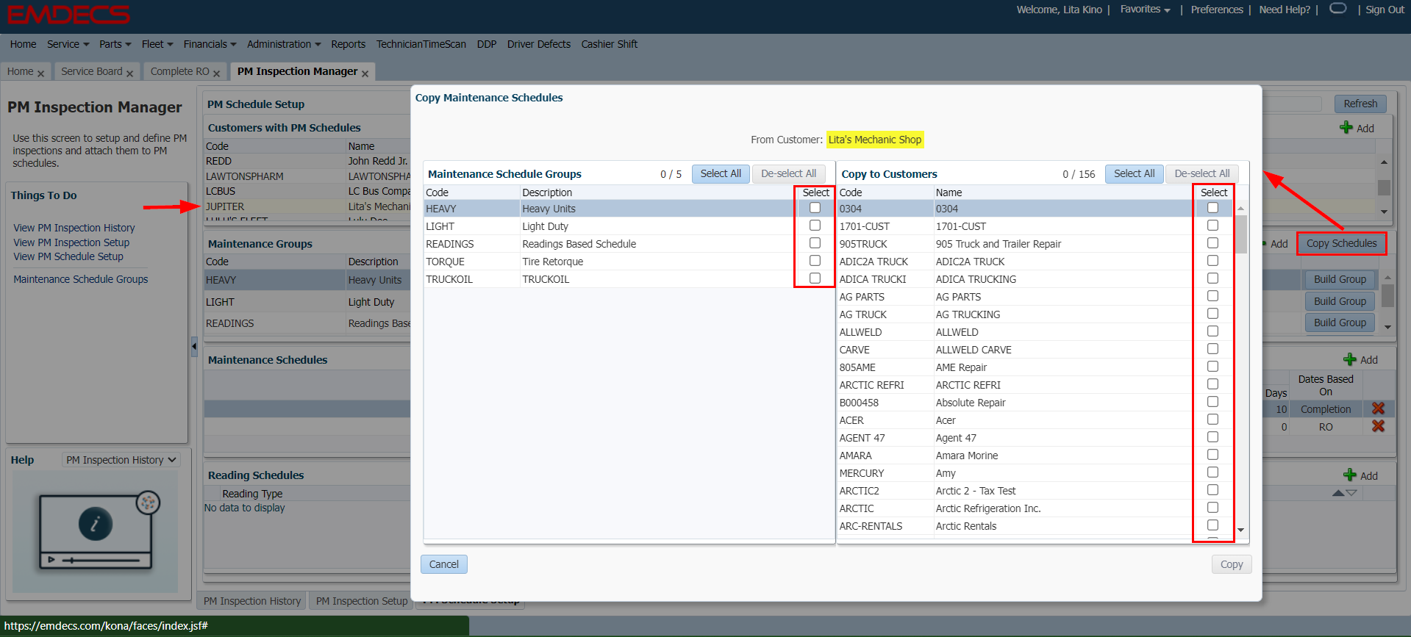Click the Copy Schedules button

point(1341,243)
